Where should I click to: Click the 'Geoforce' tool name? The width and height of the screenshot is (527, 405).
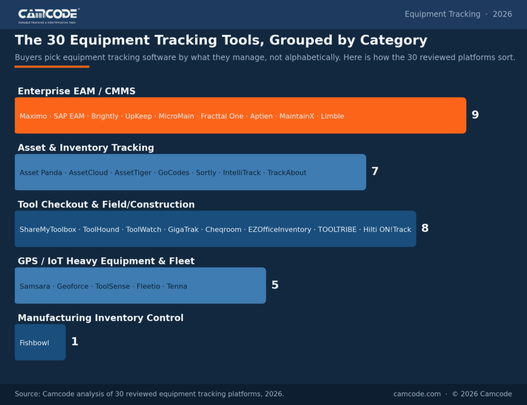(73, 286)
